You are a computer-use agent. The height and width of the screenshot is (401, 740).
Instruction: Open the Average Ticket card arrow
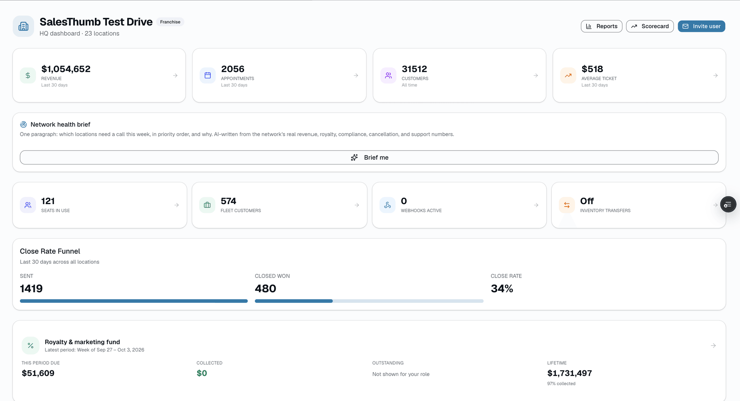[715, 76]
